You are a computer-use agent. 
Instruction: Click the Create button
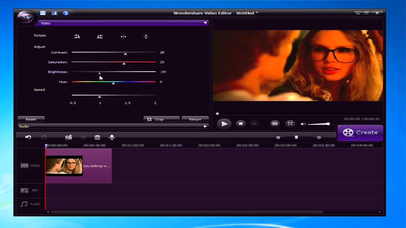360,133
